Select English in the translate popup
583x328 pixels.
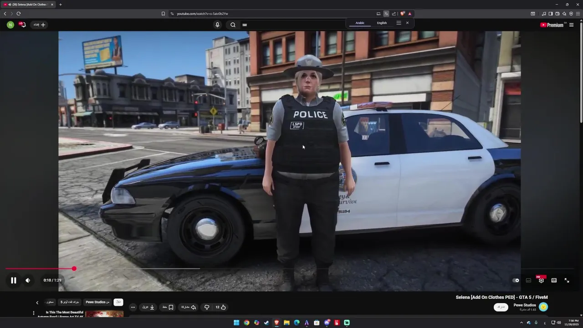coord(382,23)
